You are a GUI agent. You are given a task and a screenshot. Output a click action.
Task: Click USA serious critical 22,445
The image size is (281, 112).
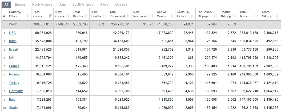point(189,33)
